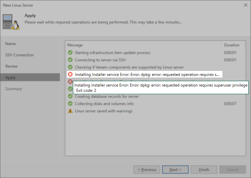Click the 0:00:07 duration value
251x178 pixels.
pyautogui.click(x=230, y=104)
